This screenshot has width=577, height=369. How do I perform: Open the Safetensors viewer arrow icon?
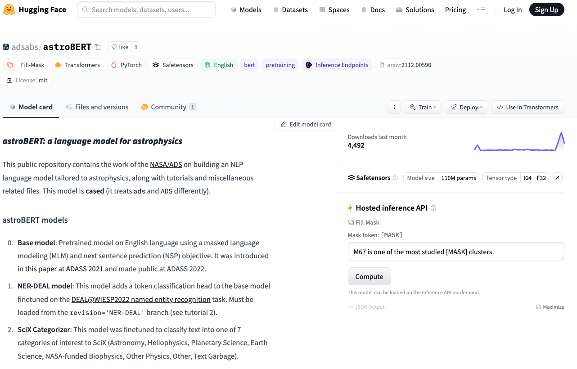pos(557,178)
